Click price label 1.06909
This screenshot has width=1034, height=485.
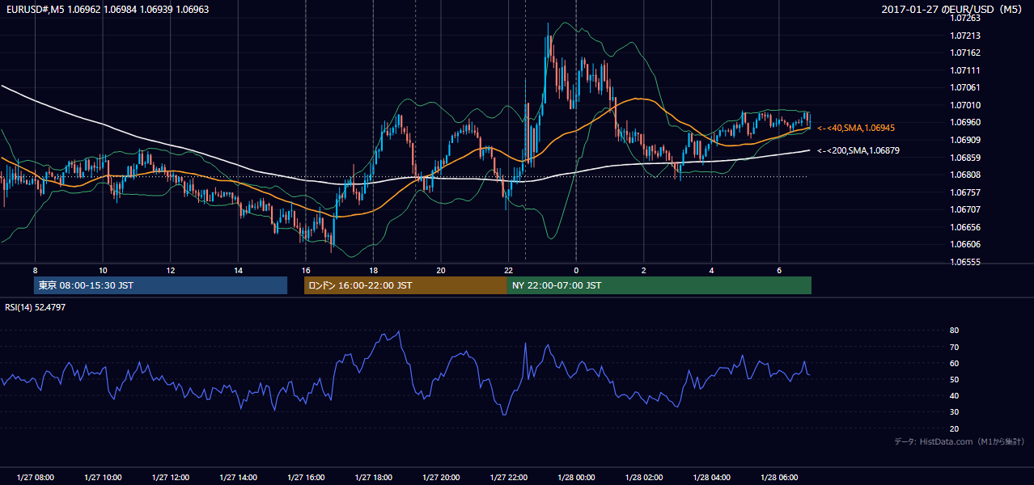[x=965, y=140]
